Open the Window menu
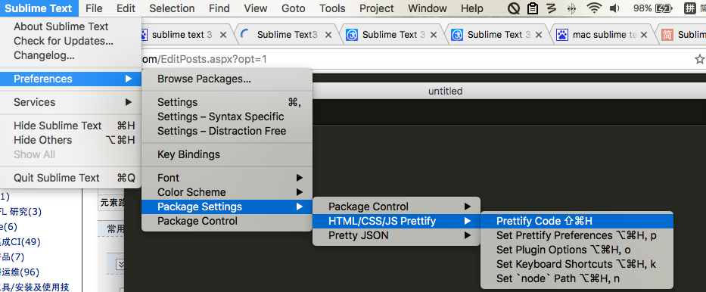706x292 pixels. (428, 8)
